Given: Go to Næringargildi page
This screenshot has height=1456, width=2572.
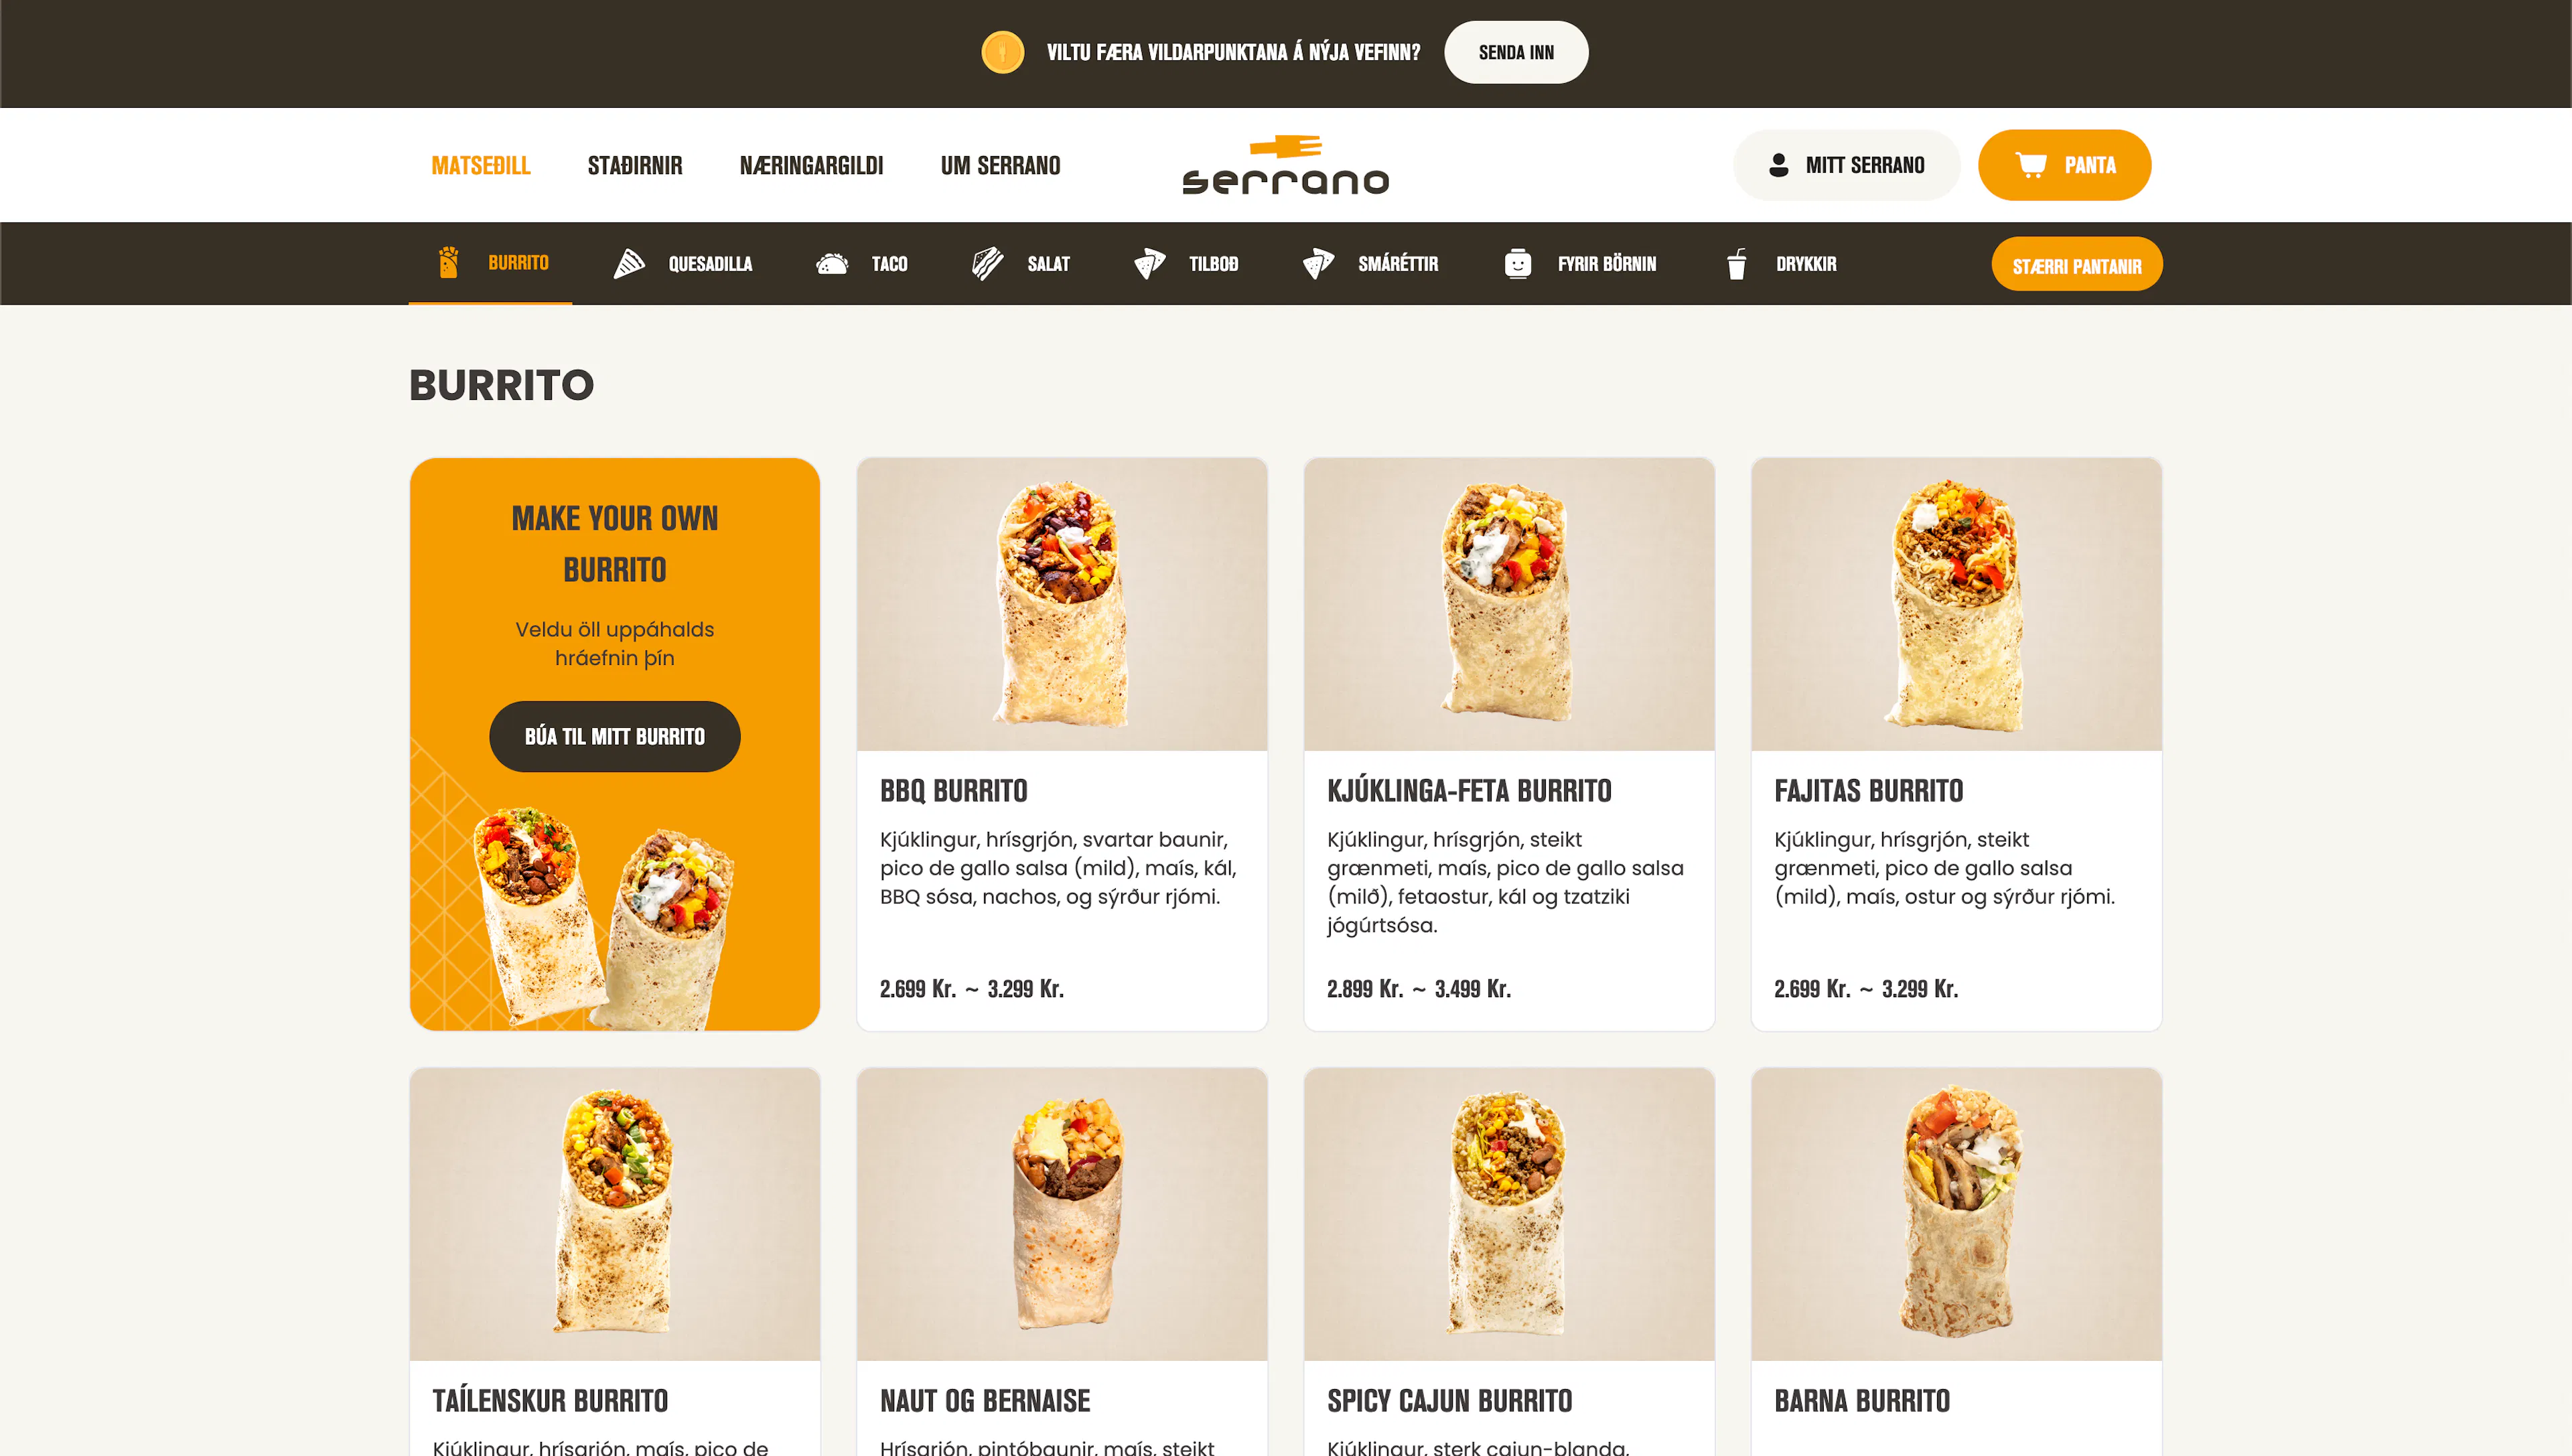Looking at the screenshot, I should point(811,165).
